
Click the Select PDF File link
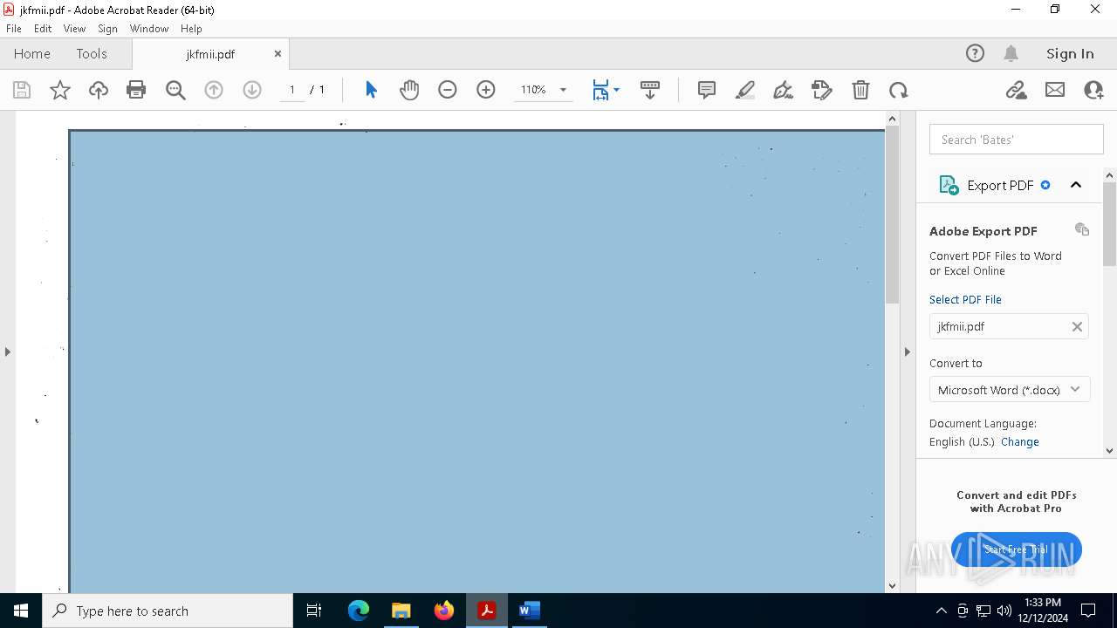965,299
